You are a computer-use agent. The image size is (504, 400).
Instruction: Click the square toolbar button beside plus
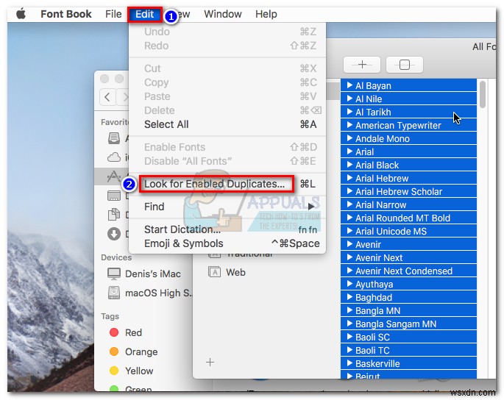(405, 65)
